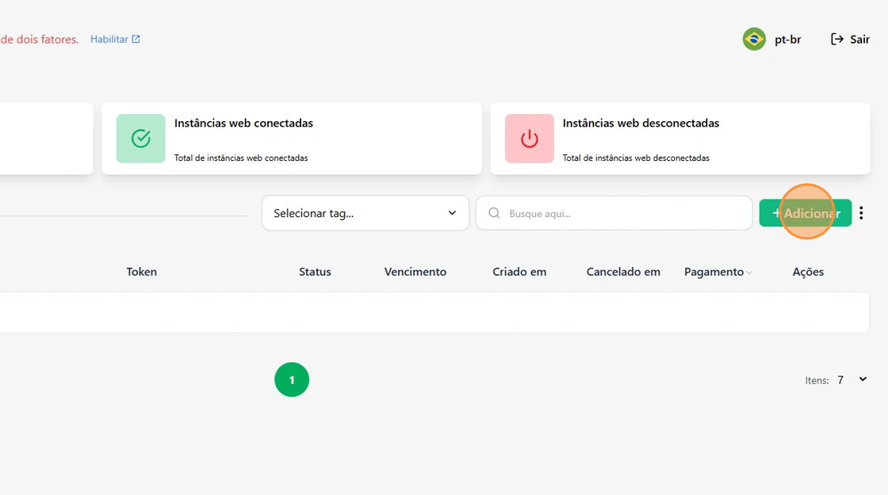Click the Vencimento column header
Viewport: 888px width, 495px height.
click(415, 272)
